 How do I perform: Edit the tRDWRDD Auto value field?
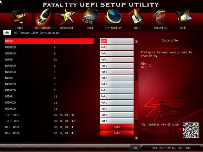117,109
